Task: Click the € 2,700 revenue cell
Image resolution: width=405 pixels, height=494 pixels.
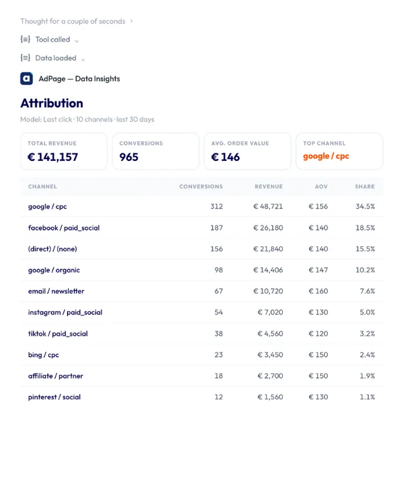Action: 270,376
